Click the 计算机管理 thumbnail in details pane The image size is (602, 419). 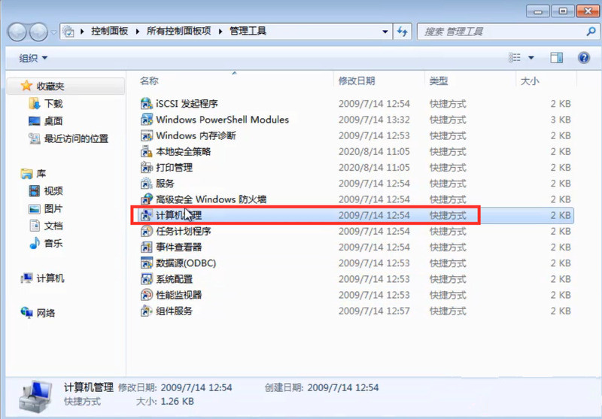[35, 396]
